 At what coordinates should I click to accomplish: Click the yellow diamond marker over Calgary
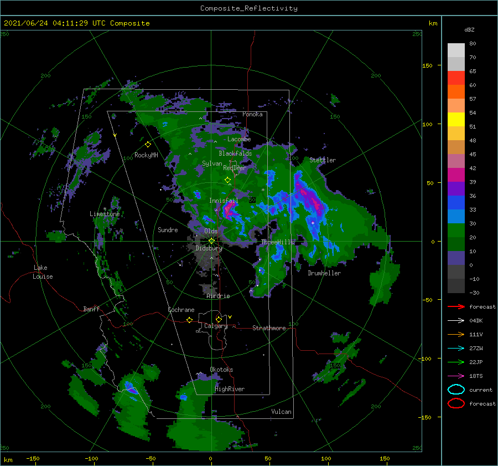tap(219, 319)
